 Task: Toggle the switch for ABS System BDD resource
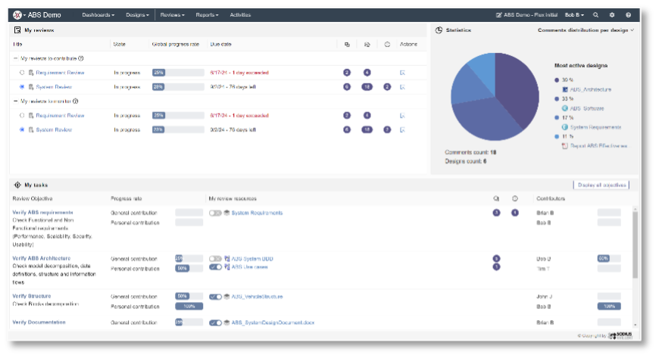click(215, 259)
